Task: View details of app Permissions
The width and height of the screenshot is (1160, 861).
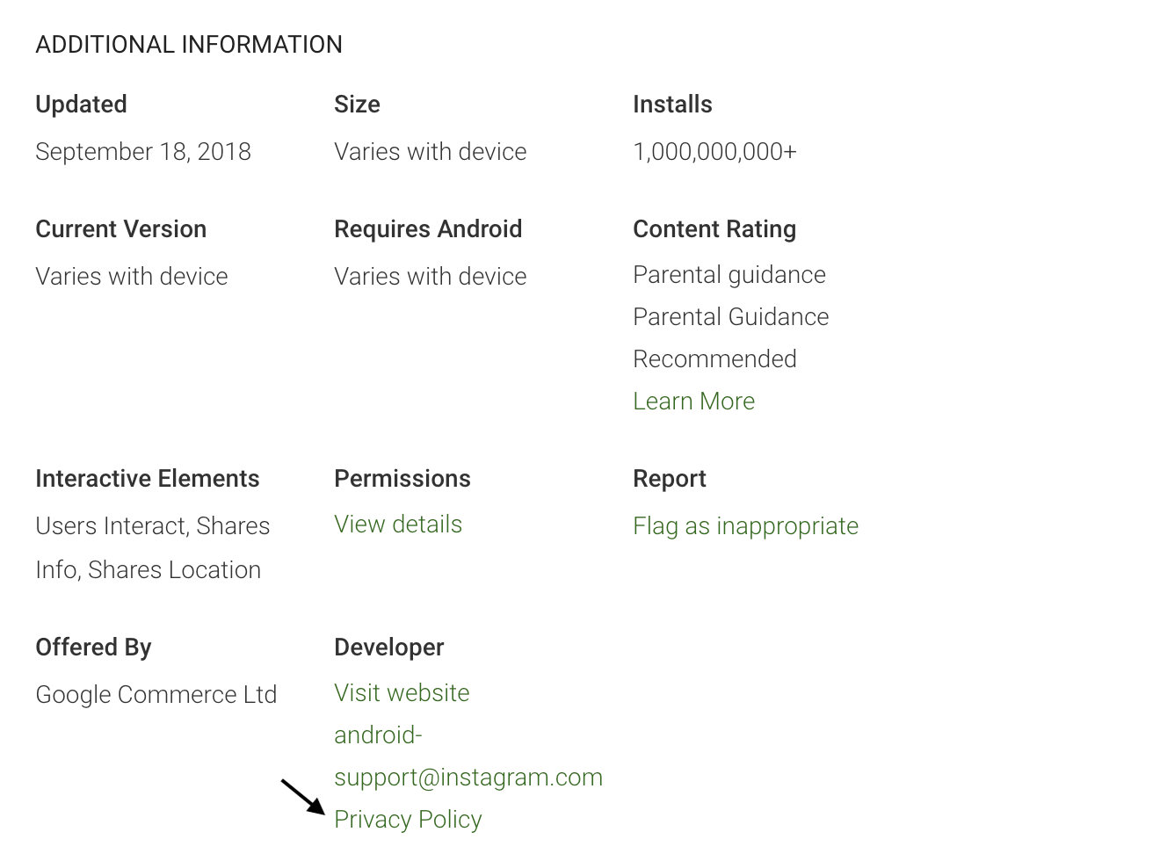Action: click(398, 524)
